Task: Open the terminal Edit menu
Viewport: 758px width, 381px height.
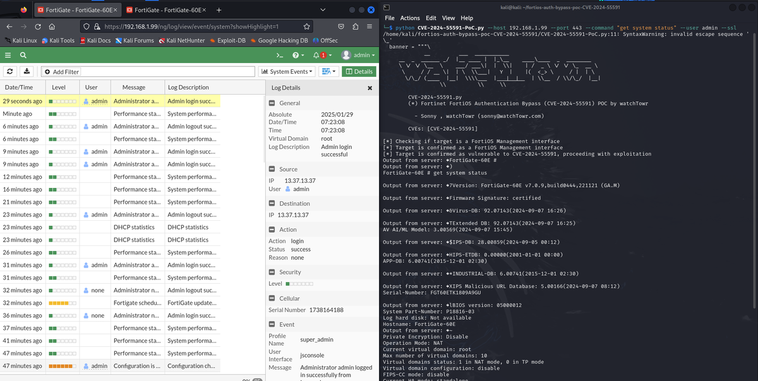Action: point(431,18)
